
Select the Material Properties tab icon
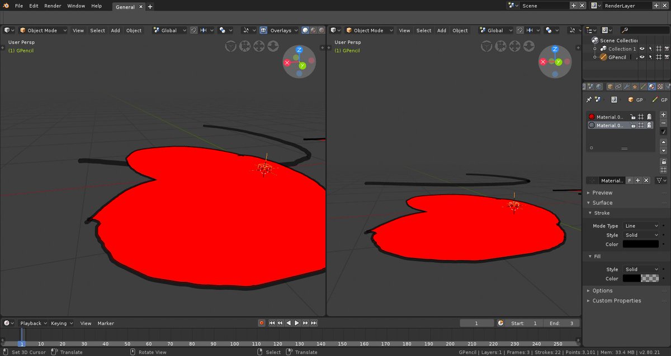[652, 86]
